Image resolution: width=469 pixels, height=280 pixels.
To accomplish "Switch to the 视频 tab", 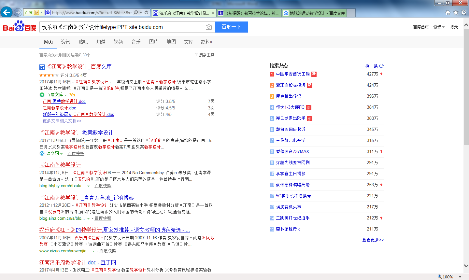I will point(118,42).
